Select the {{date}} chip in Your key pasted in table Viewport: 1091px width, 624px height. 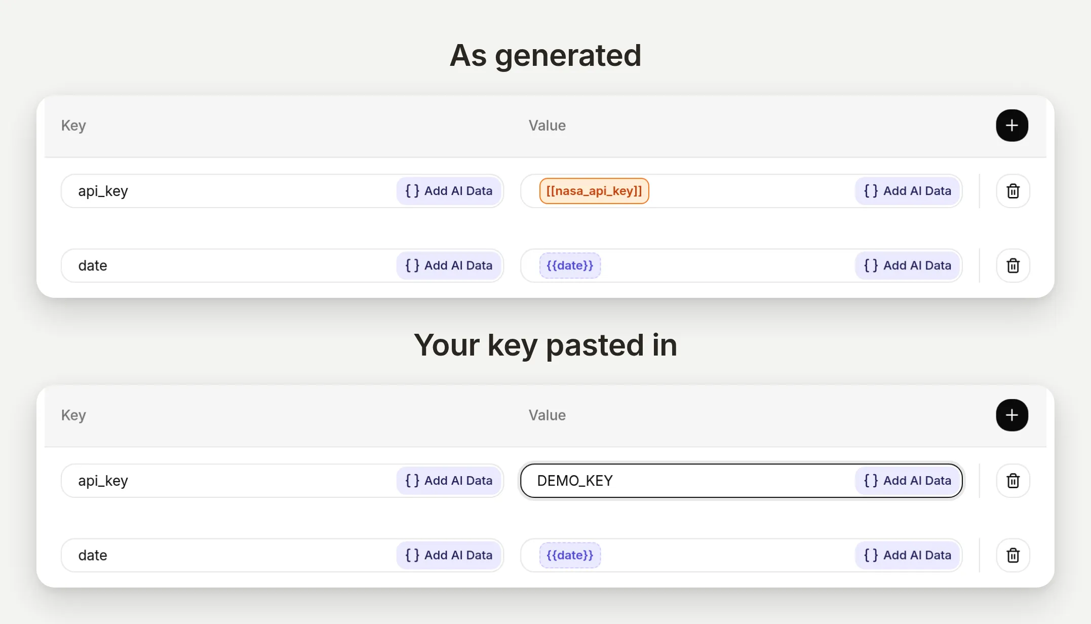570,555
